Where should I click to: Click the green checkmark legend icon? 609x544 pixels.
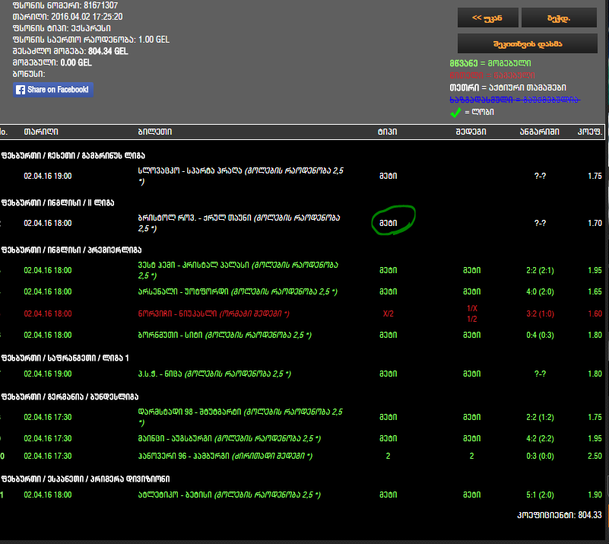click(455, 113)
